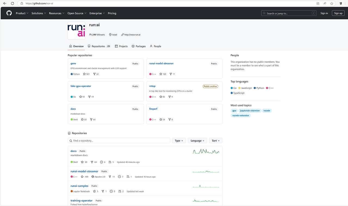The image size is (348, 206).
Task: Open the genv repository link
Action: click(x=73, y=64)
